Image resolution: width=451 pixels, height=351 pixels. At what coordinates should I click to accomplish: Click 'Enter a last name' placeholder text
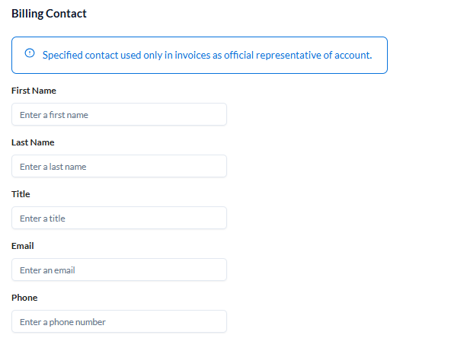53,167
